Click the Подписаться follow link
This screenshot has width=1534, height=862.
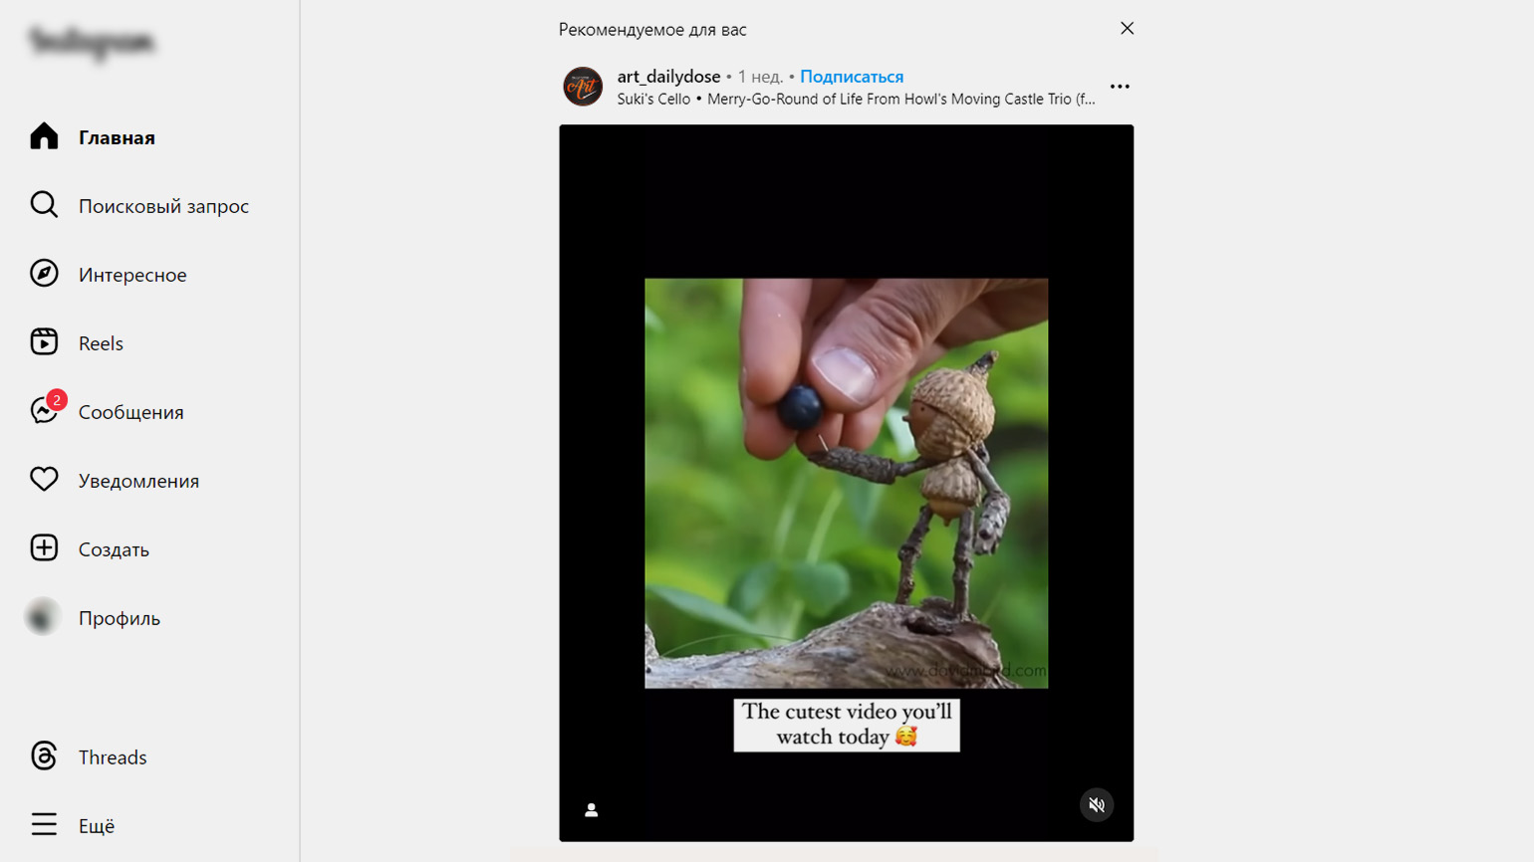[852, 77]
